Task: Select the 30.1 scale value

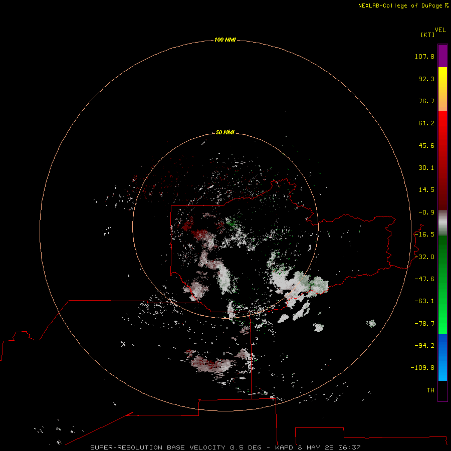Action: [426, 168]
